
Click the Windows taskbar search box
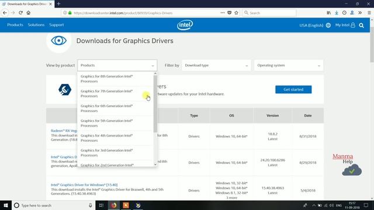pos(53,205)
